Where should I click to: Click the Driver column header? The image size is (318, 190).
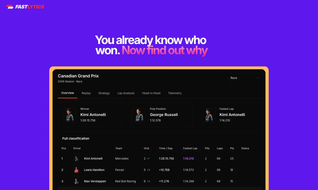pos(77,148)
